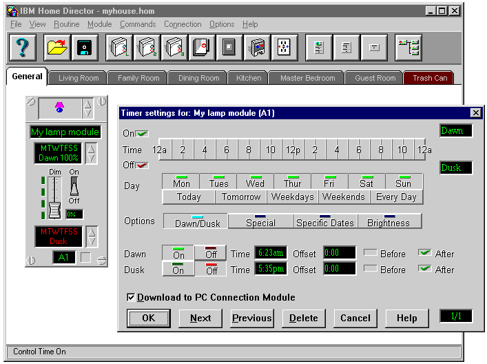Click 12p on the time scale
The image size is (487, 364).
[293, 150]
